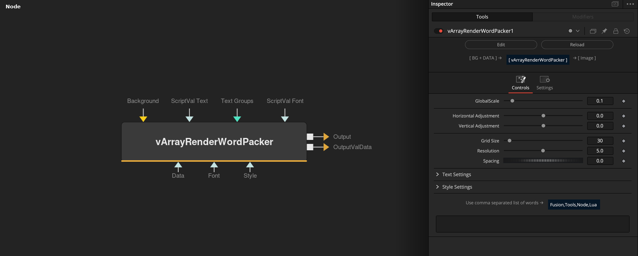
Task: Reset the tool with the reset icon
Action: tap(627, 31)
